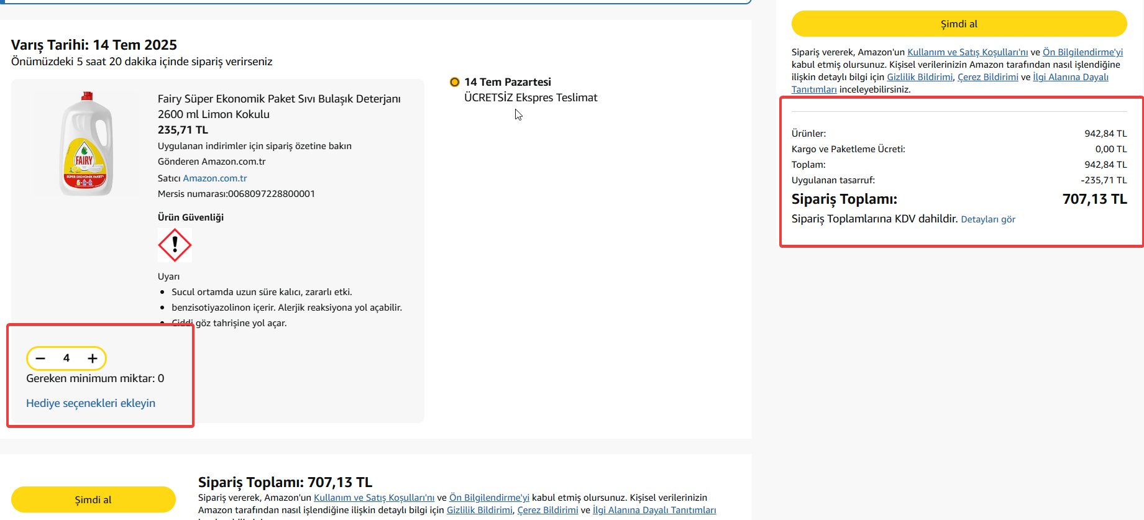
Task: Click the 235,71 TL product price
Action: [x=183, y=130]
